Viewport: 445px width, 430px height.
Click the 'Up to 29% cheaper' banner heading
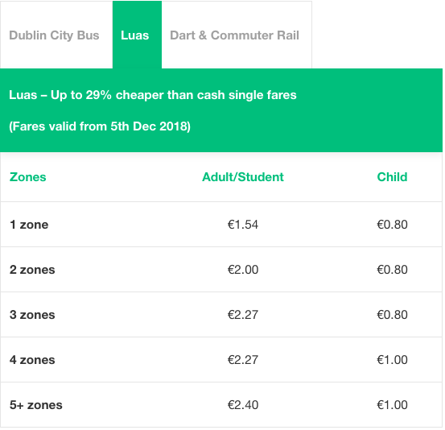coord(153,95)
